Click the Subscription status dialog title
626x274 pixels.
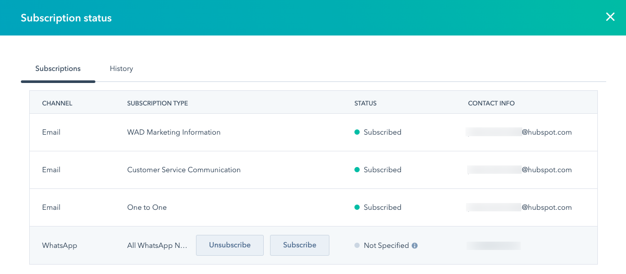click(x=66, y=18)
